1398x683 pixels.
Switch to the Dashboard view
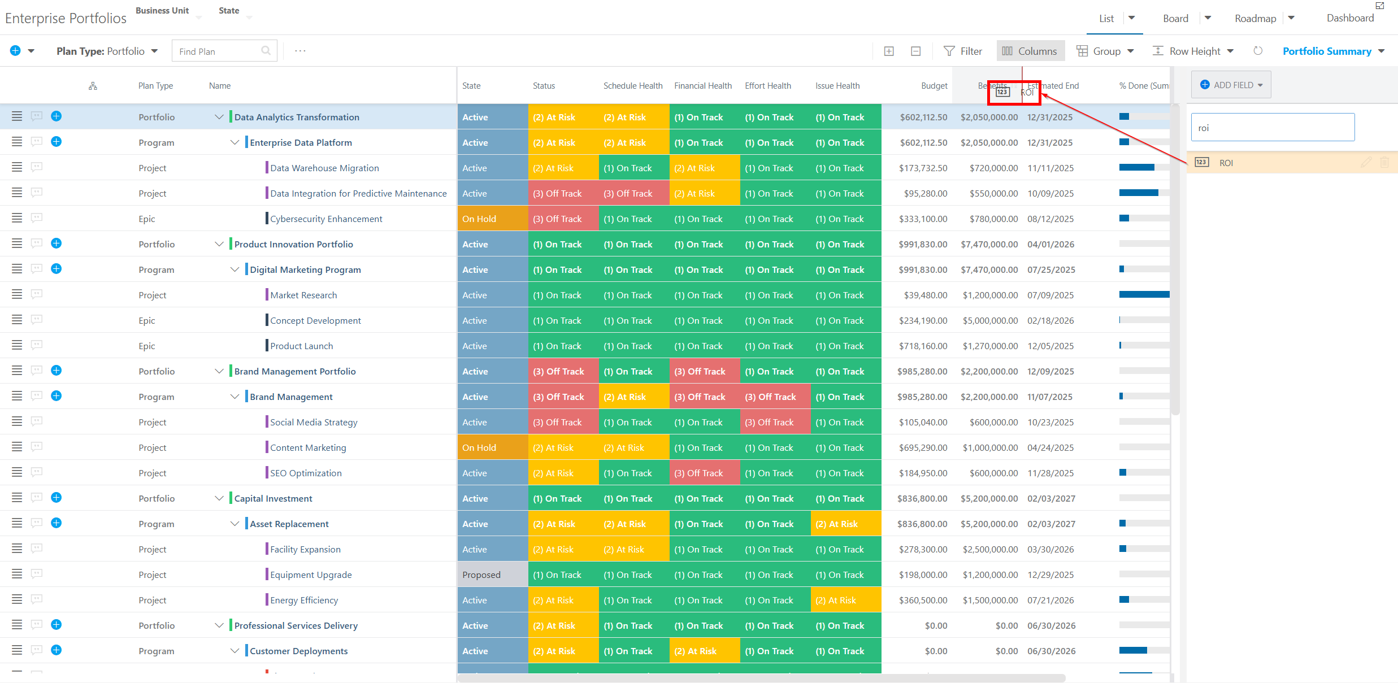1350,18
